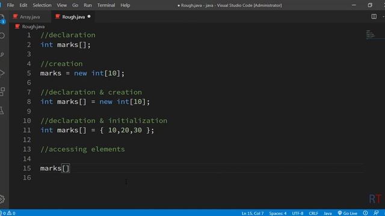Start Go Live server
Image resolution: width=385 pixels, height=216 pixels.
pyautogui.click(x=348, y=214)
